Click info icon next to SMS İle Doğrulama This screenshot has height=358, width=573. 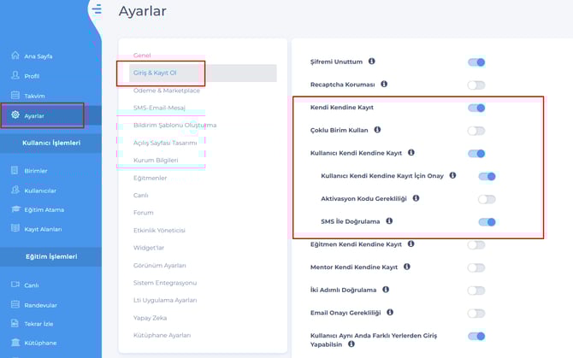(389, 221)
